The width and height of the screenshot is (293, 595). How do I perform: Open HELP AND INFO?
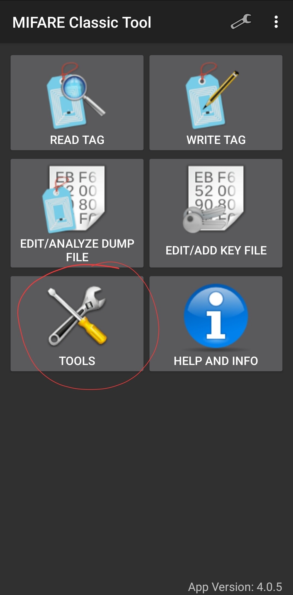click(x=216, y=361)
